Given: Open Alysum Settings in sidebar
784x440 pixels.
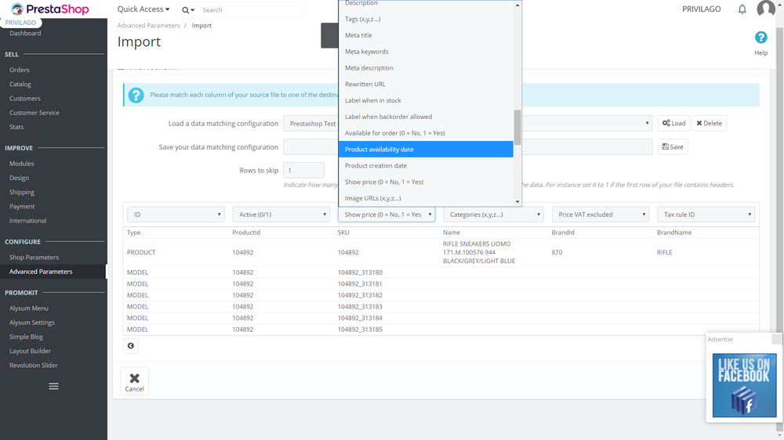Looking at the screenshot, I should click(x=32, y=322).
